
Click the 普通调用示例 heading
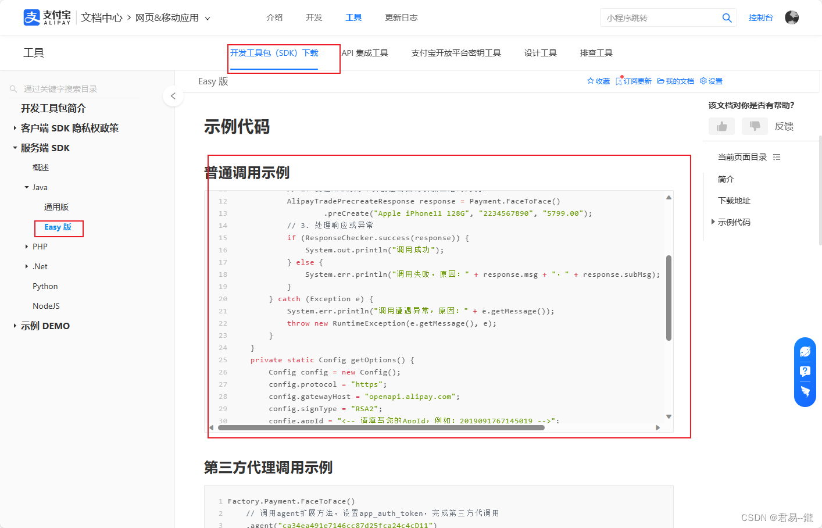(246, 173)
